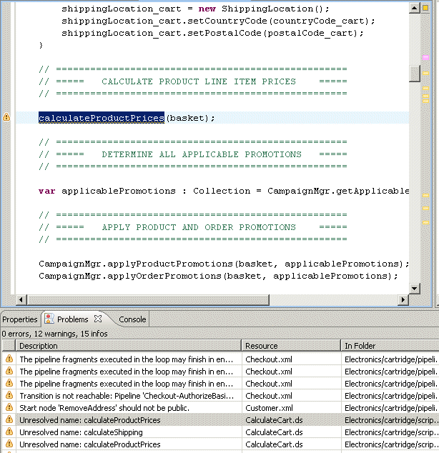Click the Problems tab icon
The image size is (439, 453).
[49, 319]
